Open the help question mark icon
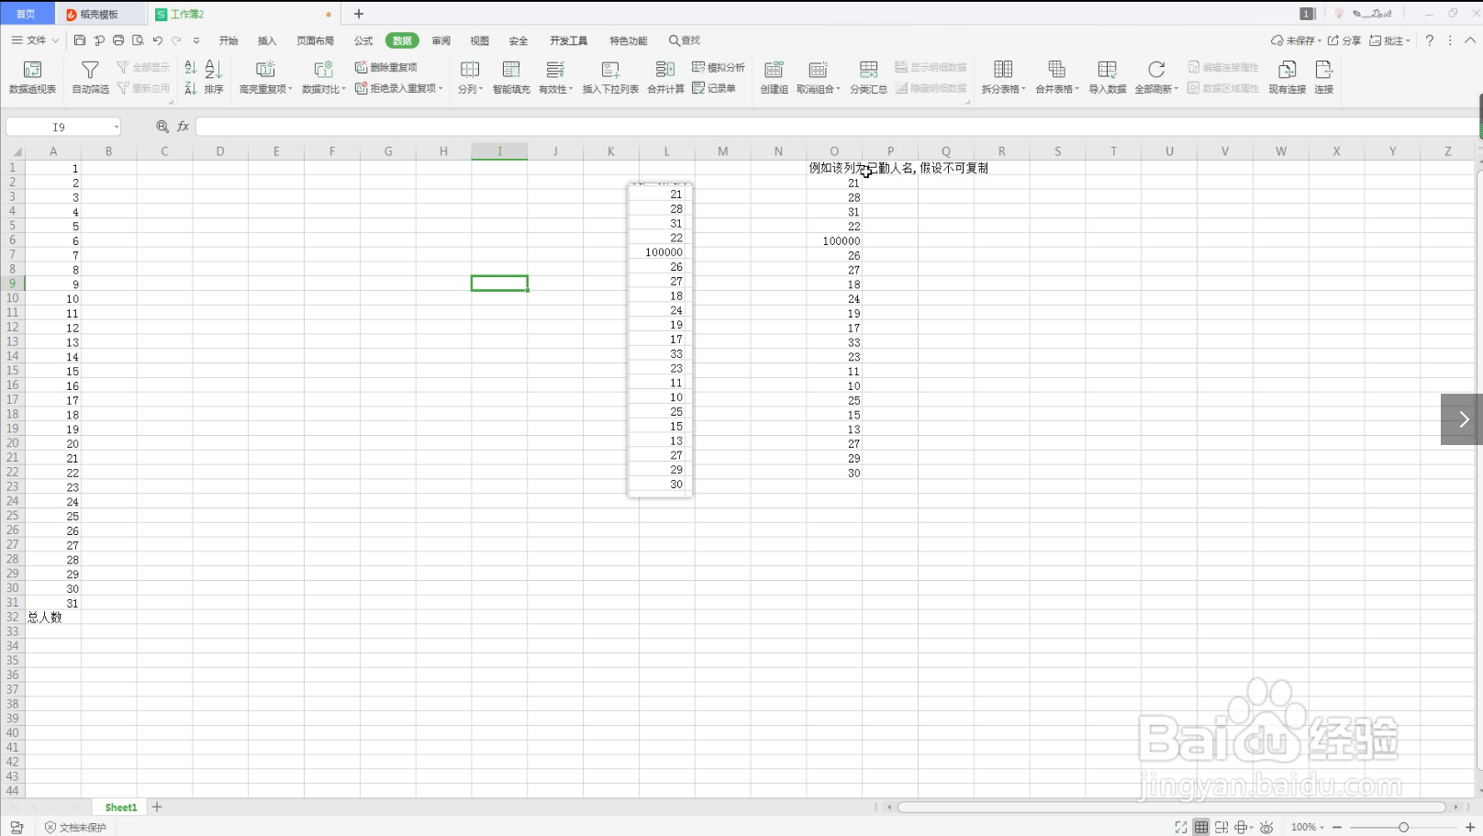Image resolution: width=1483 pixels, height=836 pixels. (1430, 40)
